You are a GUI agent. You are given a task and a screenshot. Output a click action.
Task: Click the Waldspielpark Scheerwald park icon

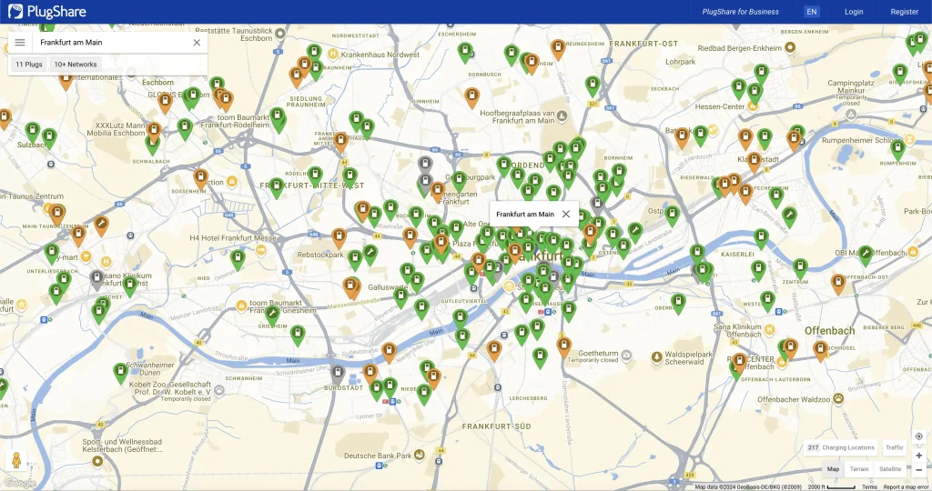point(657,356)
